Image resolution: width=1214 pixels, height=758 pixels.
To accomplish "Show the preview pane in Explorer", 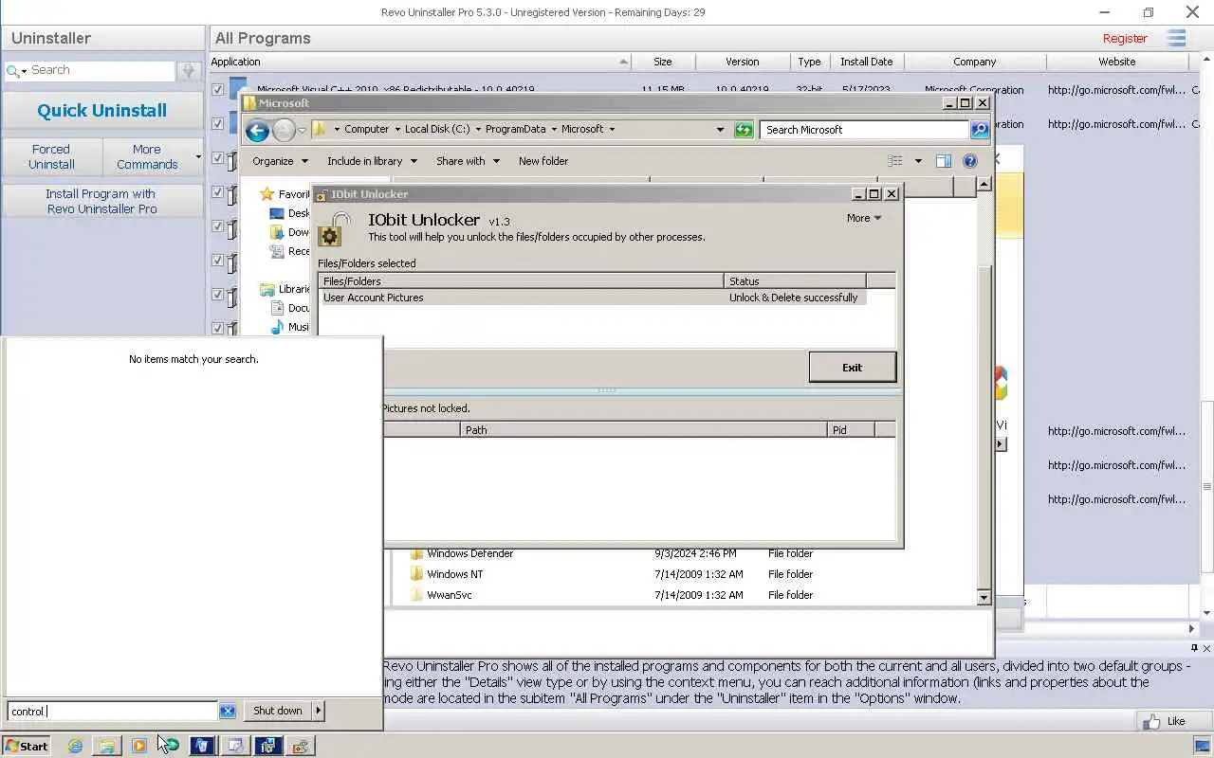I will pos(943,161).
